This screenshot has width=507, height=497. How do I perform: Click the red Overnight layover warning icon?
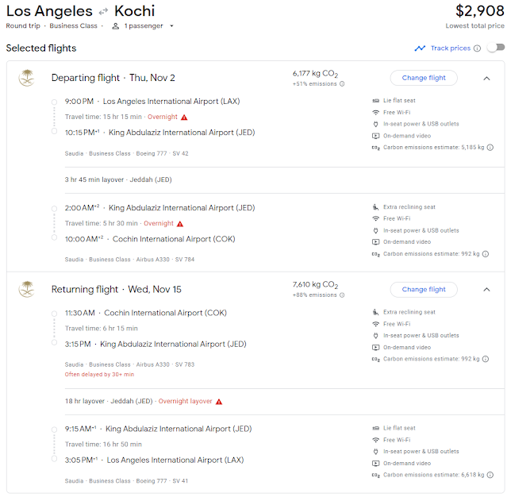pos(219,402)
